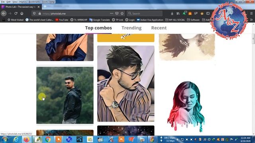Open the orange and blue jacket combo
Image resolution: width=255 pixels, height=143 pixels.
tap(65, 47)
